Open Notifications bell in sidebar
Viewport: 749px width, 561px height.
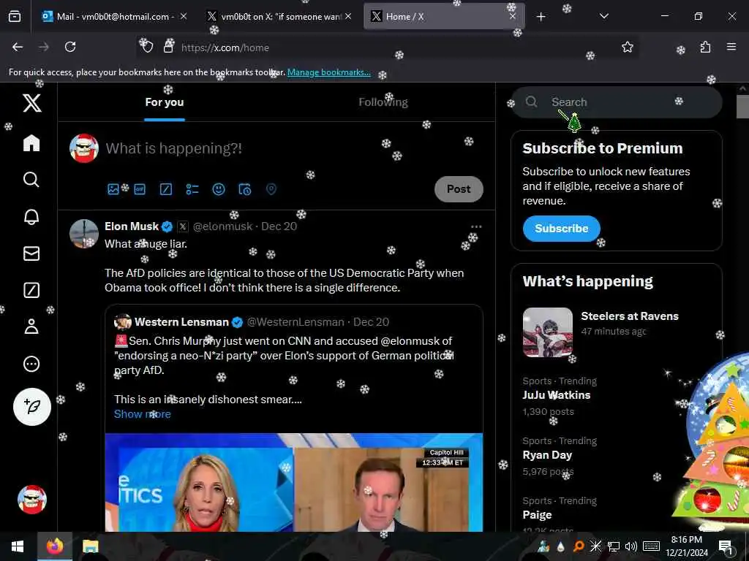click(31, 216)
